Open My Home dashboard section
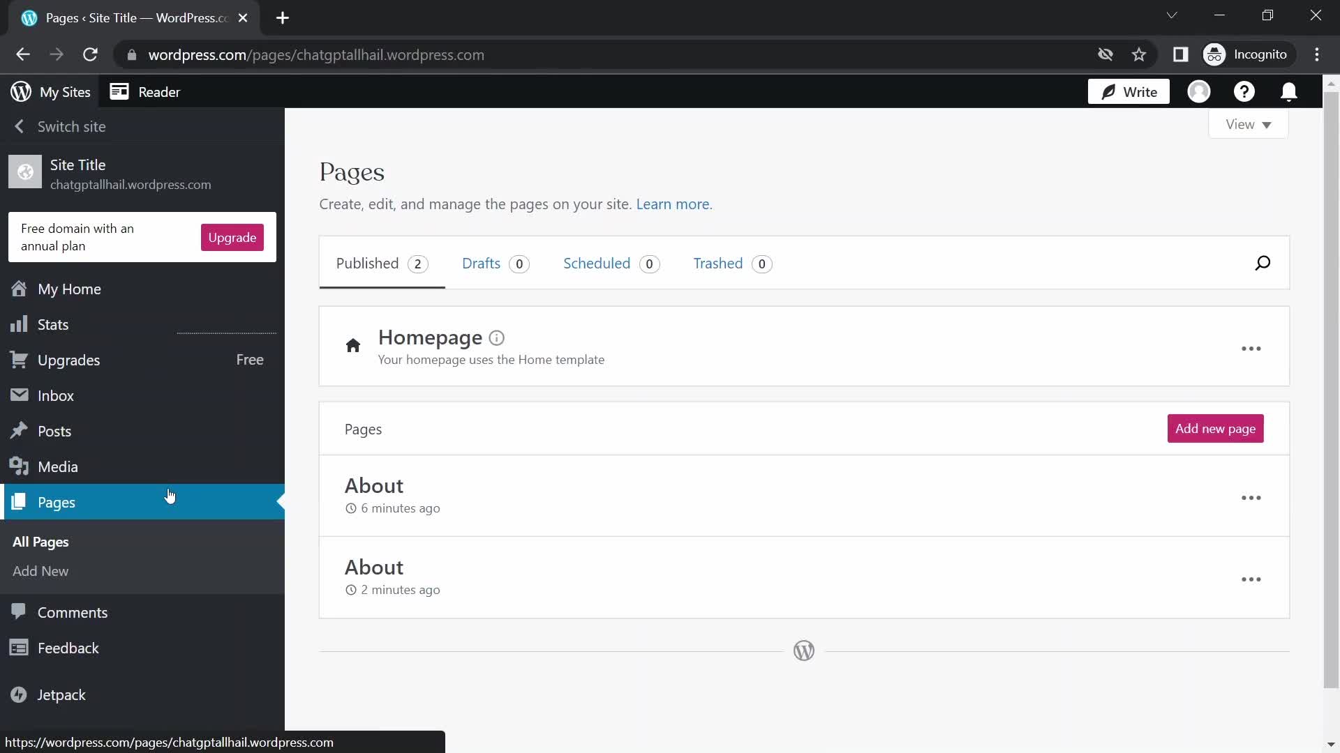 tap(69, 289)
